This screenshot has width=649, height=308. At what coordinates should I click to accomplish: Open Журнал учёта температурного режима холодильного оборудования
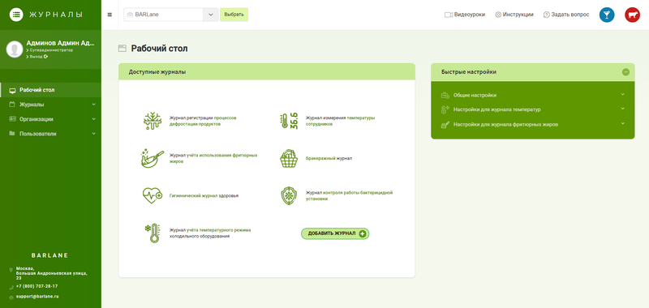tap(210, 233)
